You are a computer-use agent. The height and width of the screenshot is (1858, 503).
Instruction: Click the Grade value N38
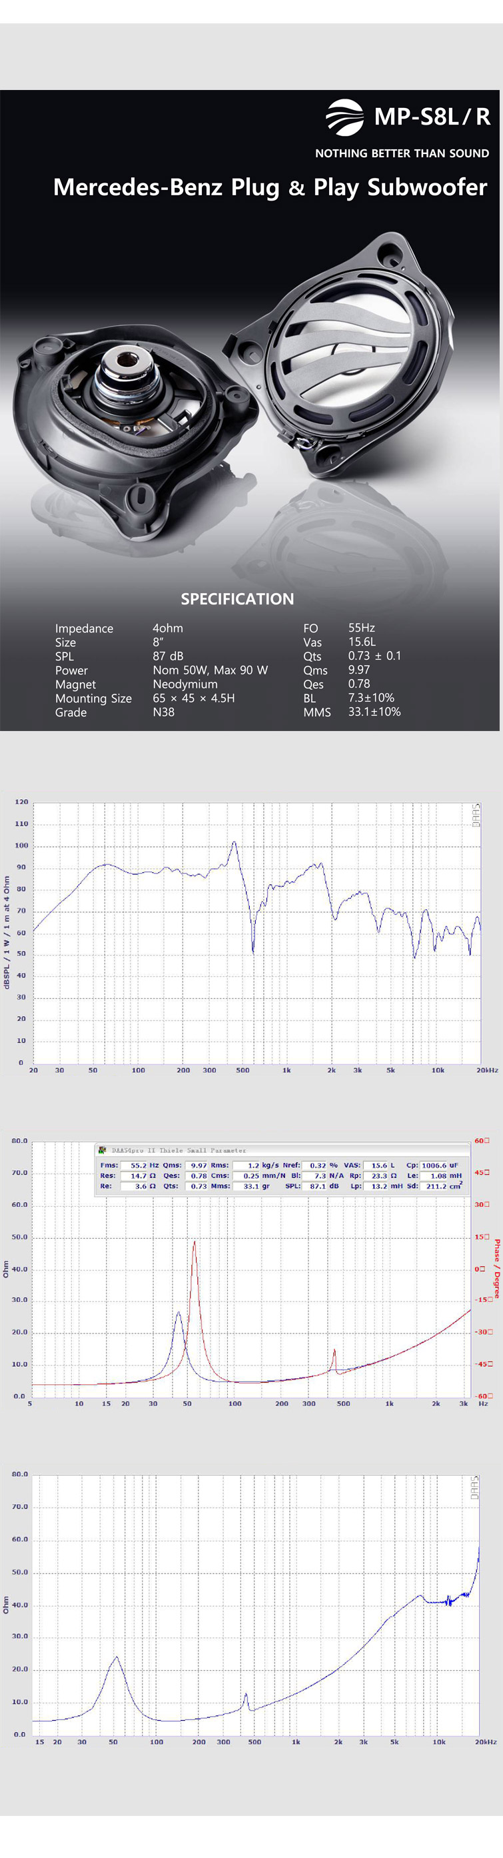coord(164,712)
